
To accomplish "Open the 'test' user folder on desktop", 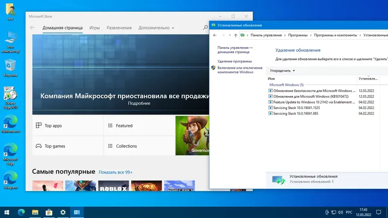I will [10, 11].
